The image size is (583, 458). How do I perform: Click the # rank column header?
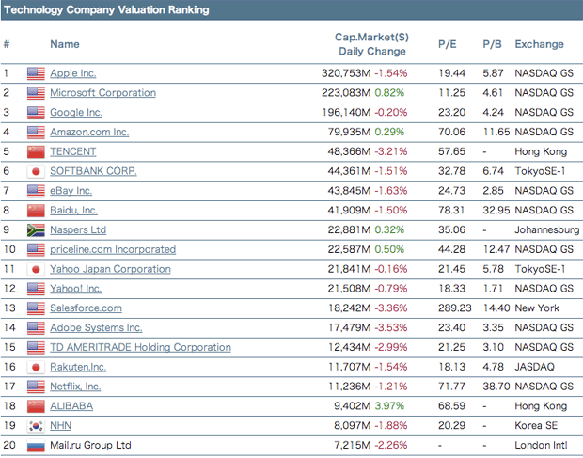pyautogui.click(x=7, y=44)
